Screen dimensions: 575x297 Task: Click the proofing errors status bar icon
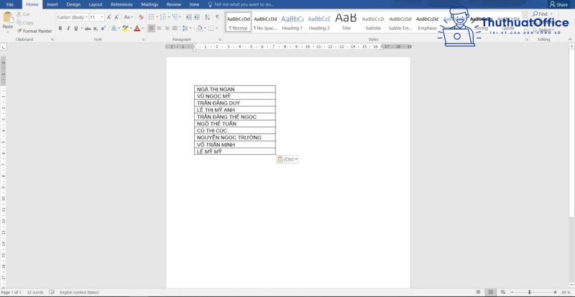52,292
